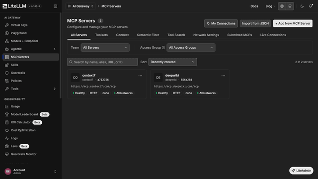Open Policies page

tap(31, 81)
